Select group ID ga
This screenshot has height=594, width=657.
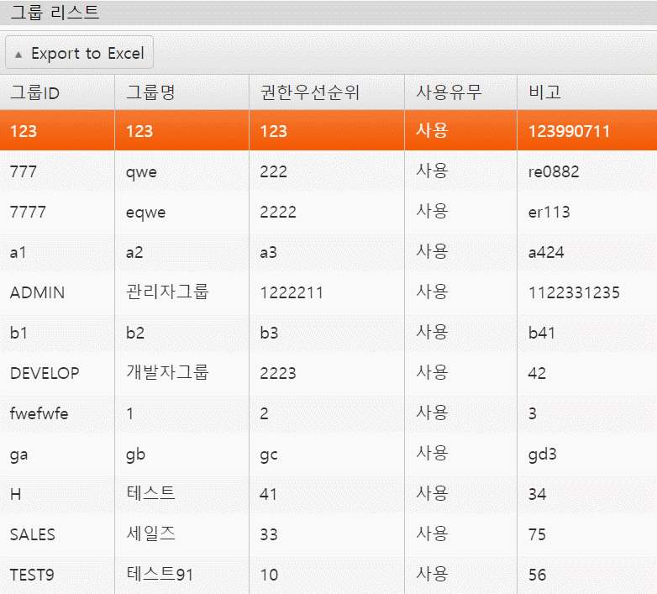point(18,455)
